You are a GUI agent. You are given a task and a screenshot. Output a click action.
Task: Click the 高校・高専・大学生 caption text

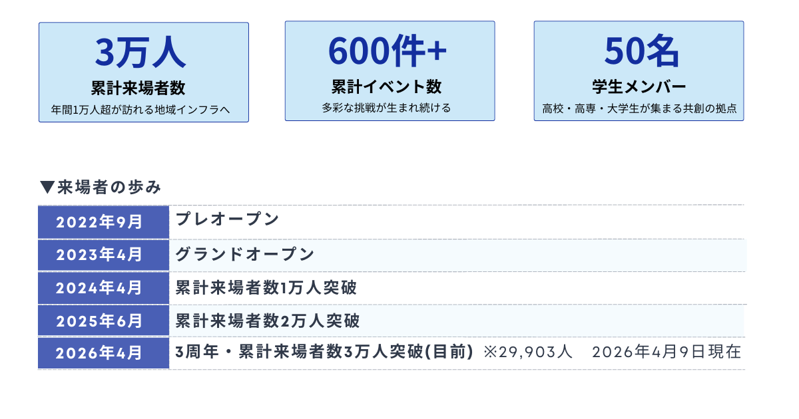(x=639, y=108)
